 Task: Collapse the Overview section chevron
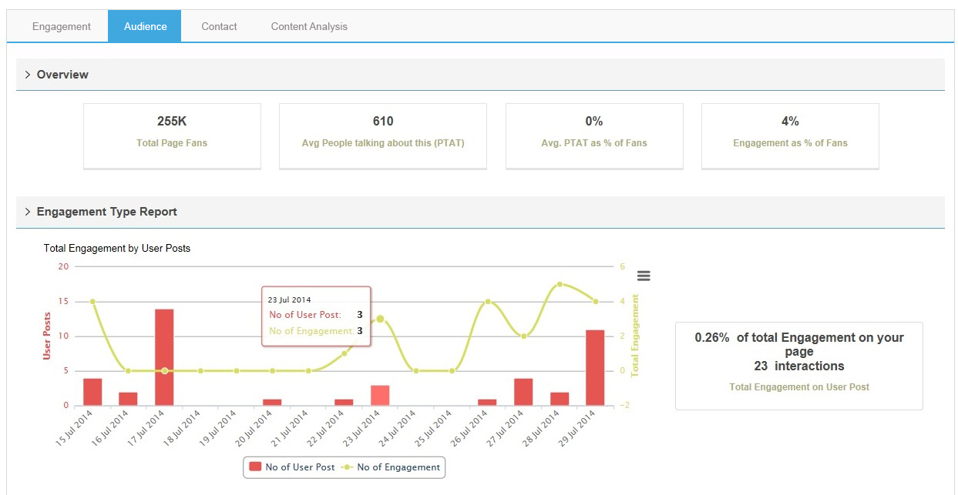click(x=28, y=75)
